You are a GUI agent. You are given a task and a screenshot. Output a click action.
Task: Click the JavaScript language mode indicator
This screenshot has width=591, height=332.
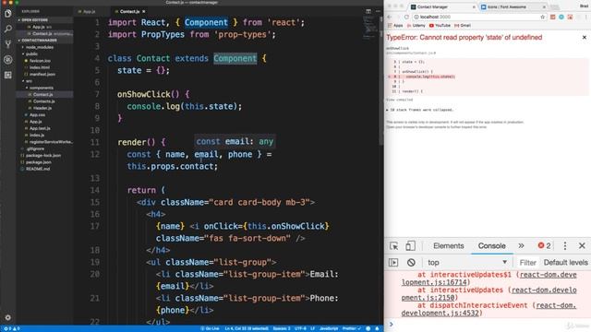tap(329, 328)
